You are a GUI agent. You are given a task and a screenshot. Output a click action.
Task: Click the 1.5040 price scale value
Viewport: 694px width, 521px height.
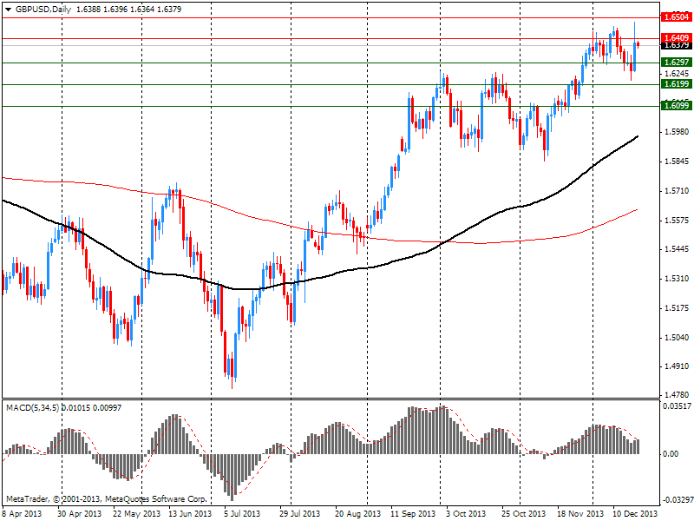(677, 338)
